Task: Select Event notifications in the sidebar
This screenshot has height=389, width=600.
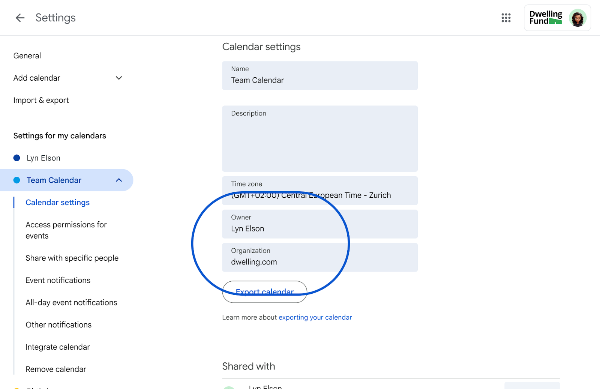Action: 58,280
